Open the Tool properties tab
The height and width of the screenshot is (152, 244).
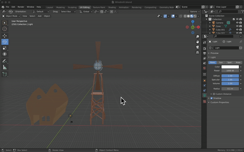coord(205,42)
